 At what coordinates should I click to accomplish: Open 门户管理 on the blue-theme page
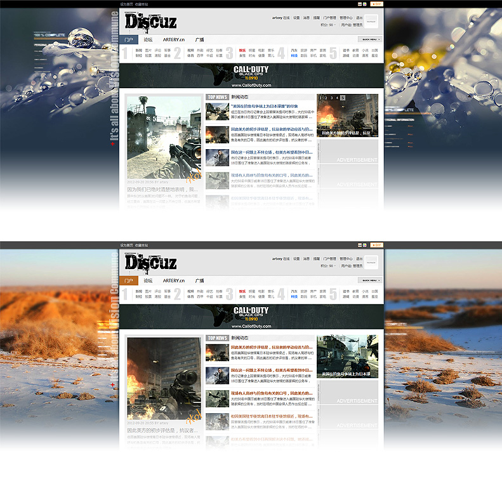click(330, 18)
